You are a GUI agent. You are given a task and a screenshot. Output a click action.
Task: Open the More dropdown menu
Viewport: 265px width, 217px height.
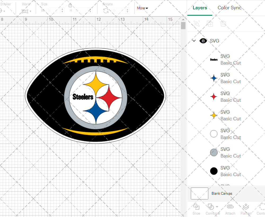pos(142,8)
